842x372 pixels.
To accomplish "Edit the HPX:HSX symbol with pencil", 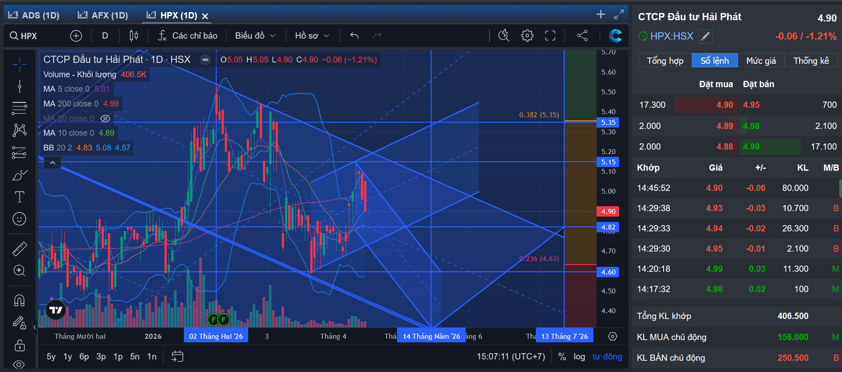I will pyautogui.click(x=706, y=36).
